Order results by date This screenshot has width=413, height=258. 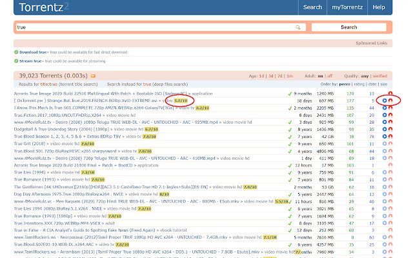pos(372,84)
